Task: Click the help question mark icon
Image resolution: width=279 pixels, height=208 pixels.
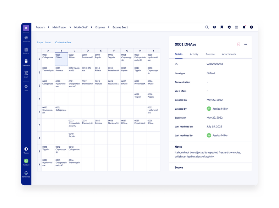Action: 251,27
